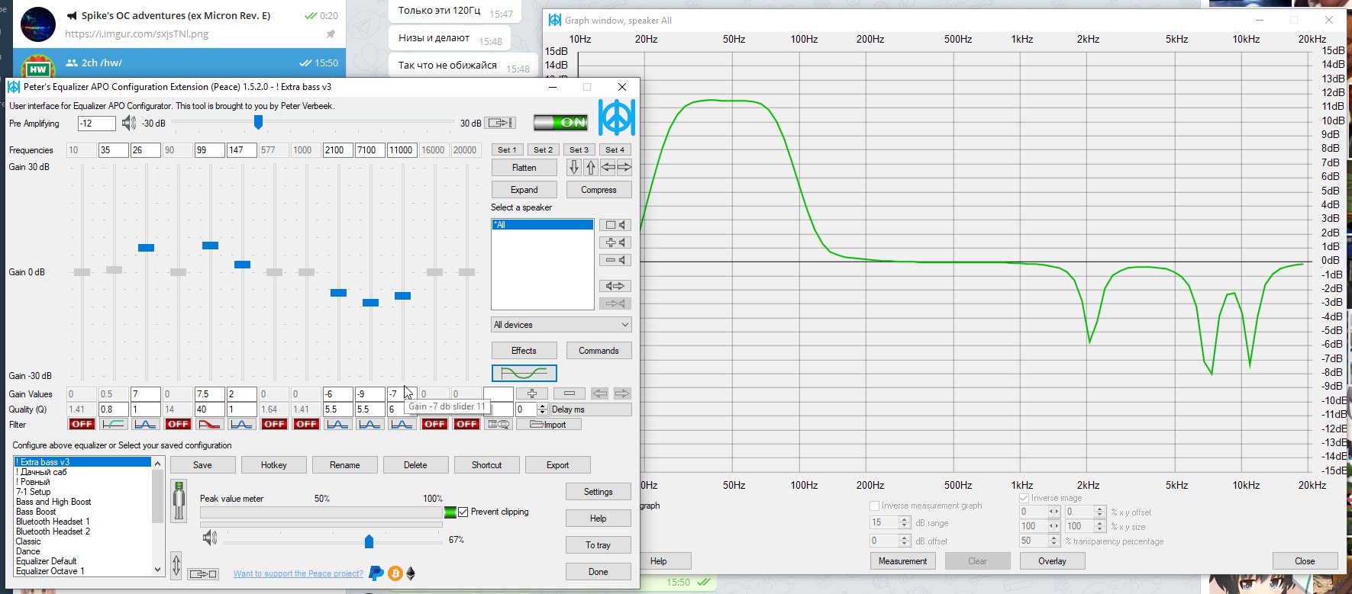Click the configuration list scroll-down arrow

click(x=158, y=570)
